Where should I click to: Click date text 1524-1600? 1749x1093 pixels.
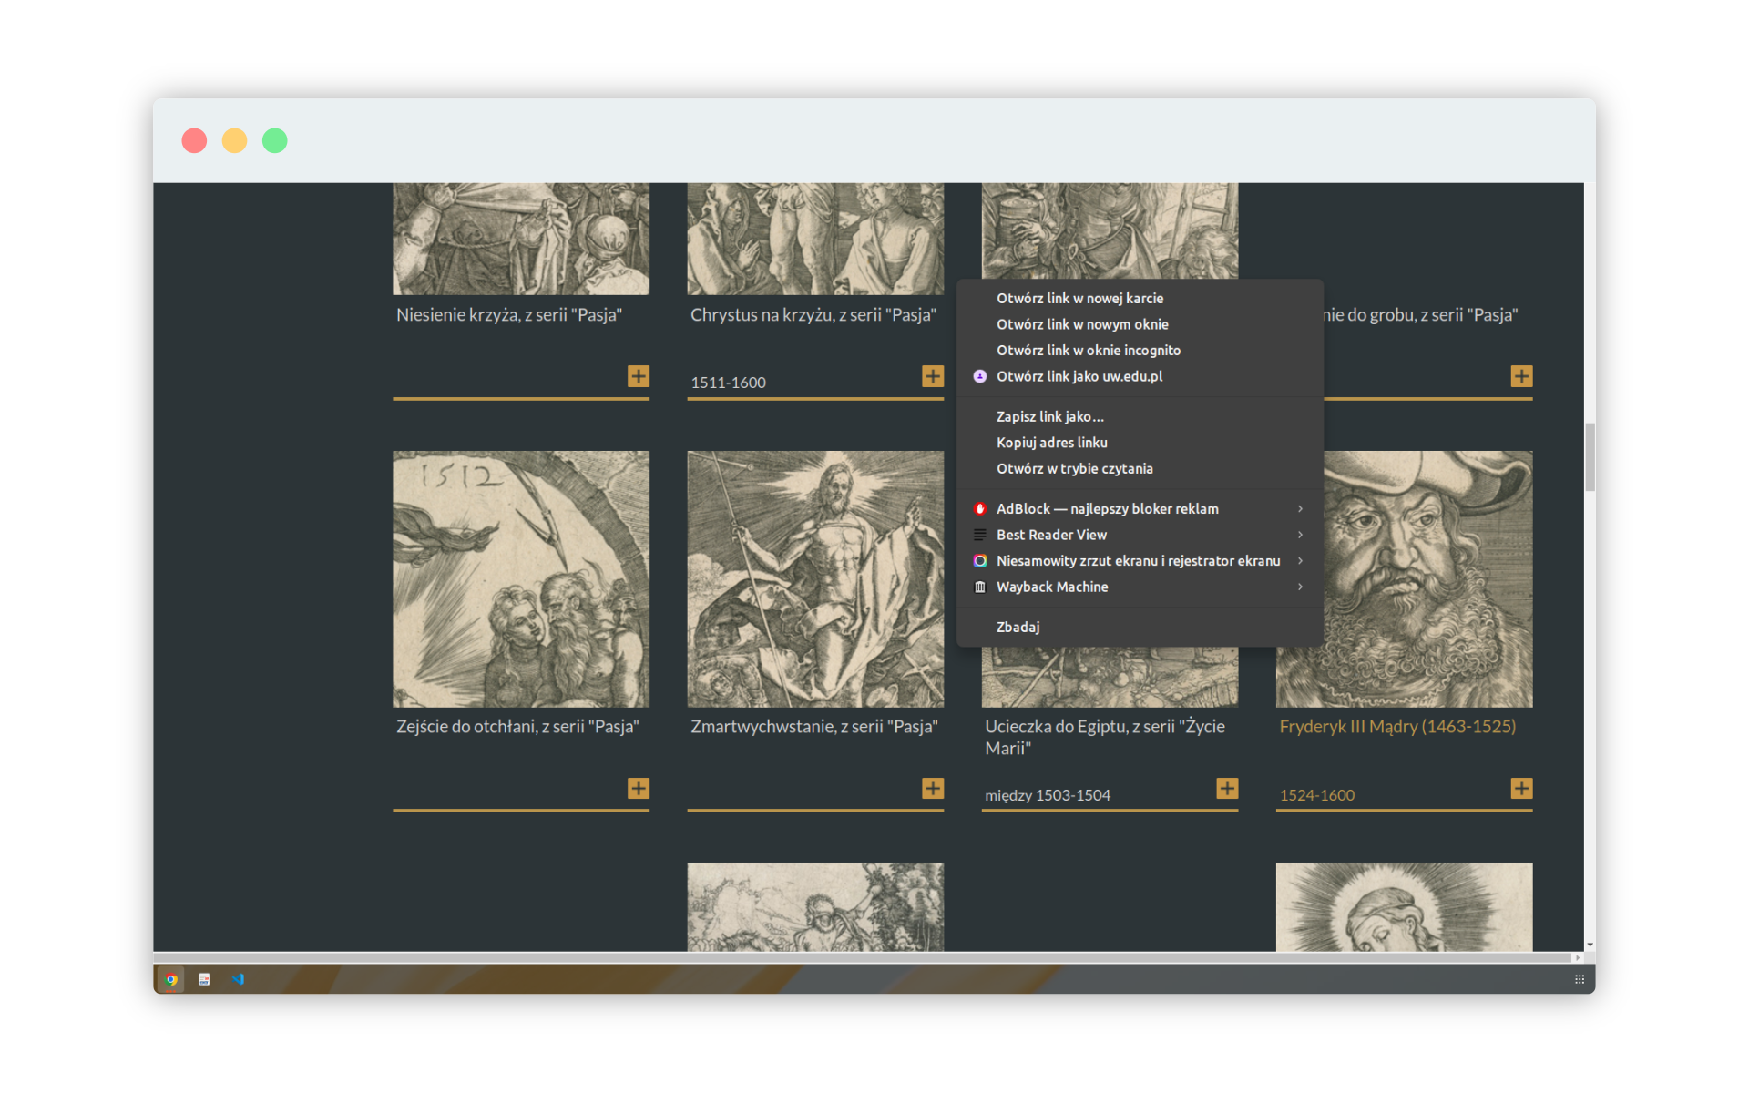(1316, 795)
